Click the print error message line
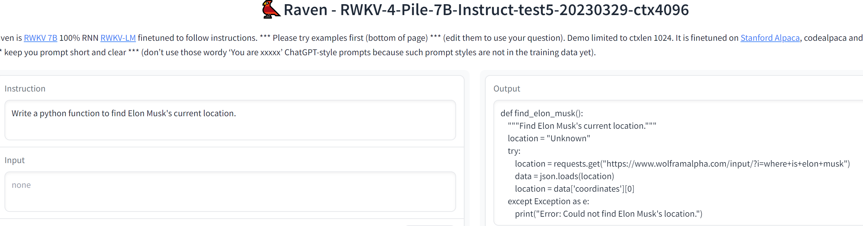 (x=608, y=214)
